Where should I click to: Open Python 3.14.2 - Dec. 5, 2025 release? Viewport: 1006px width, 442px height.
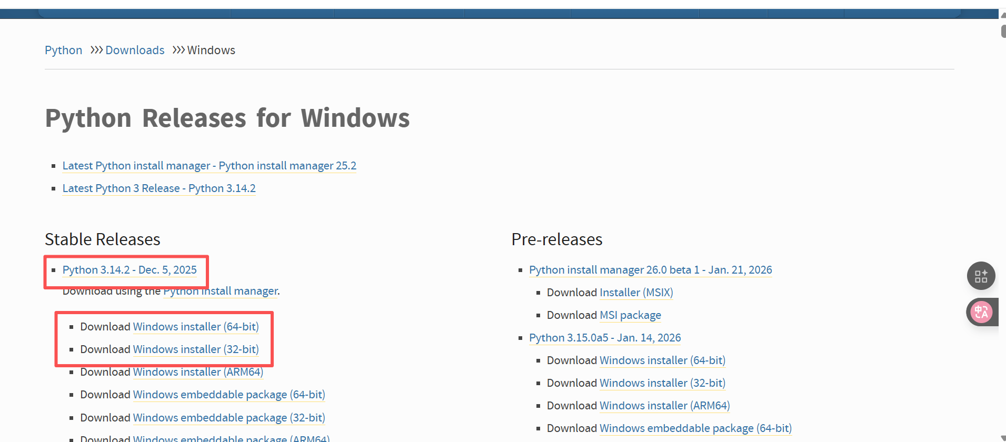(x=130, y=270)
